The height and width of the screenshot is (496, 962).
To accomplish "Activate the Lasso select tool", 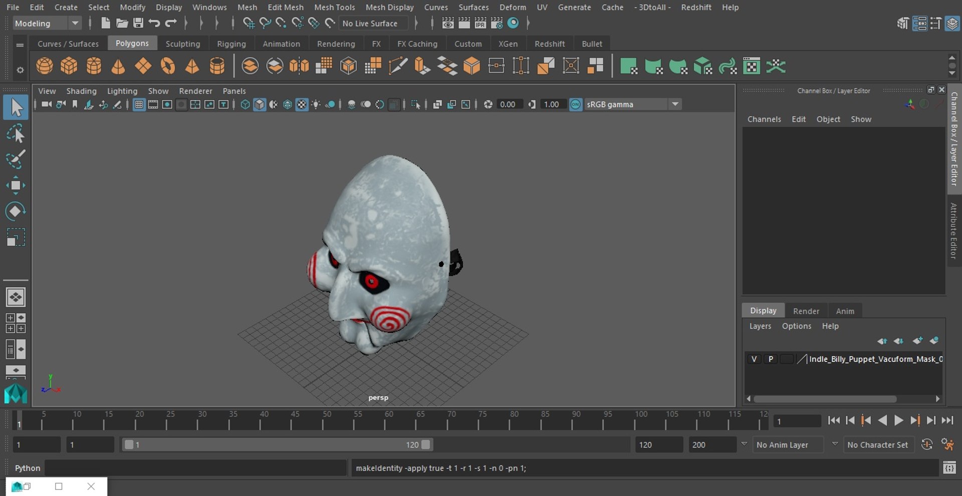I will coord(16,134).
